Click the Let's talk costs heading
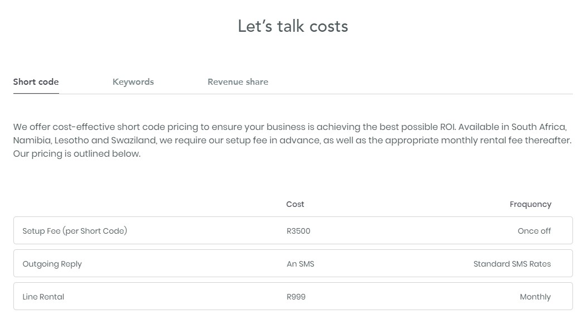This screenshot has height=314, width=578. 293,26
